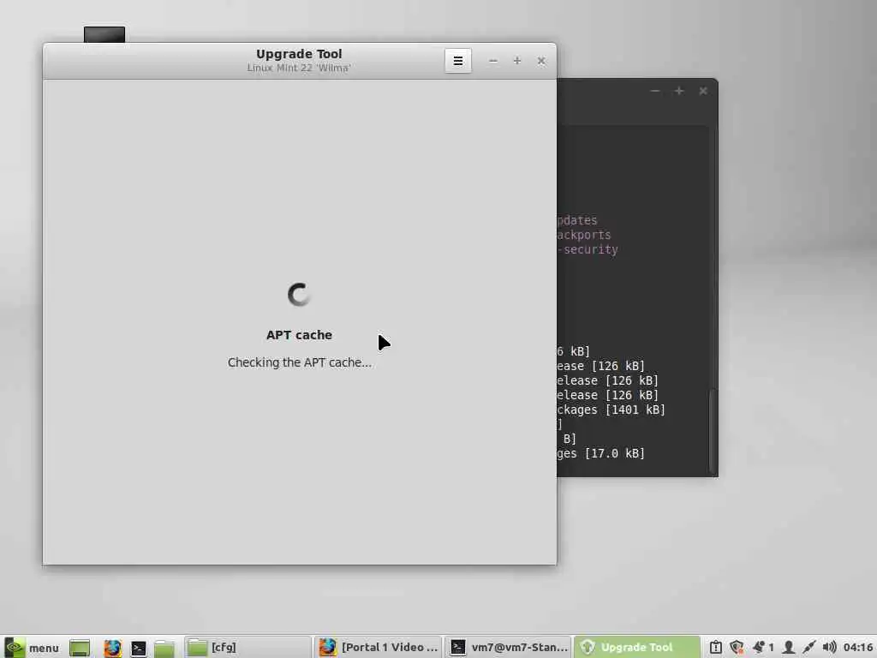This screenshot has height=658, width=877.
Task: Click the terminal window's vertical scrollbar
Action: pyautogui.click(x=713, y=431)
